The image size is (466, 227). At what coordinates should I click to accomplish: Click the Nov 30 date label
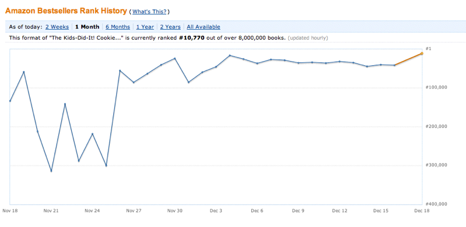pos(175,211)
